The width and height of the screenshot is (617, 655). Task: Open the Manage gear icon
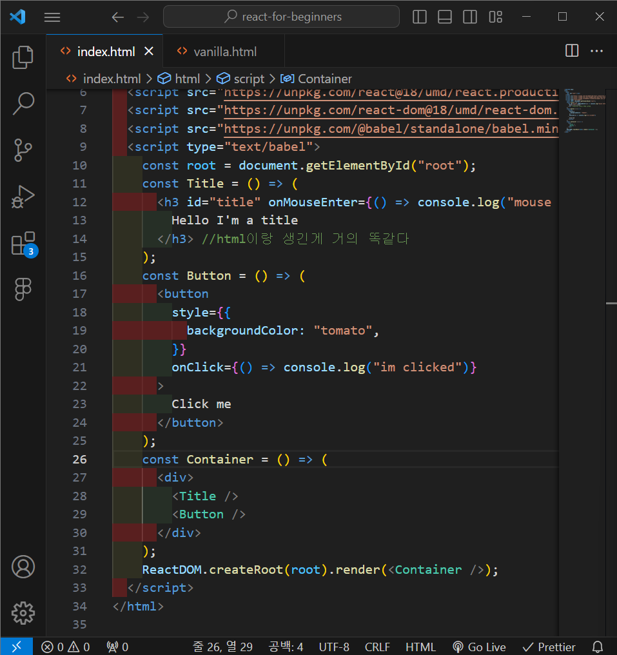(23, 612)
